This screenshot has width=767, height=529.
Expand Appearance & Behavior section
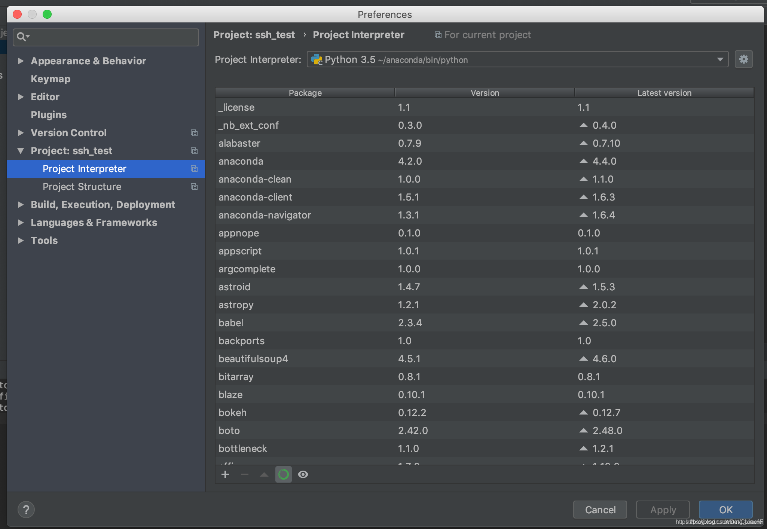pos(21,61)
